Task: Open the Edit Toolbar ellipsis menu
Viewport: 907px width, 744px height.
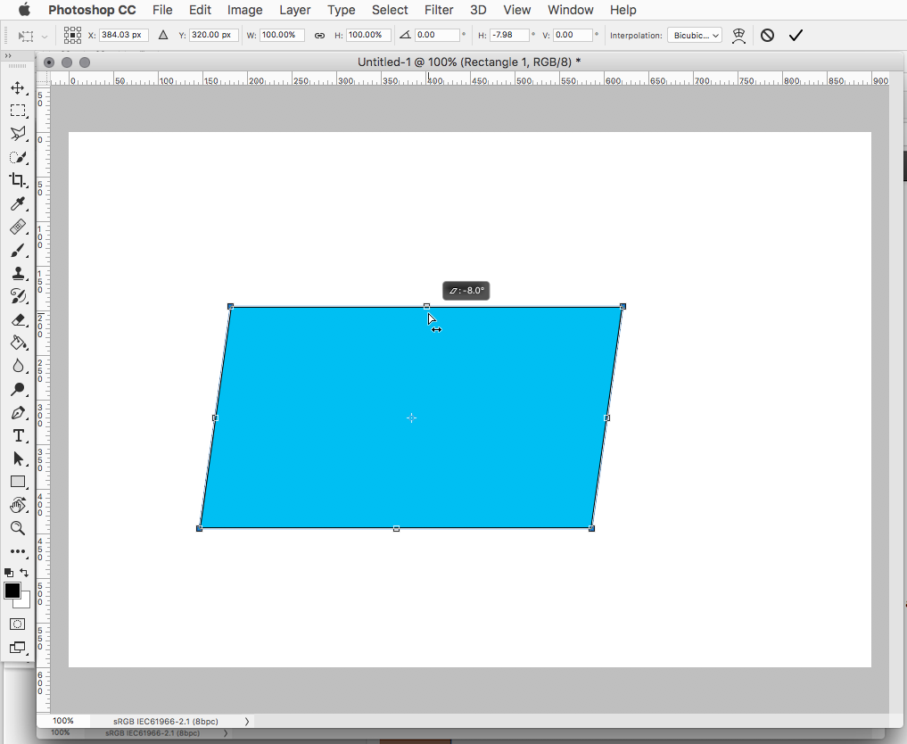Action: (x=17, y=551)
